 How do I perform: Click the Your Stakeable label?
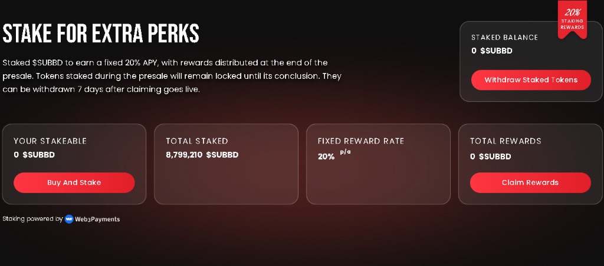[x=50, y=141]
